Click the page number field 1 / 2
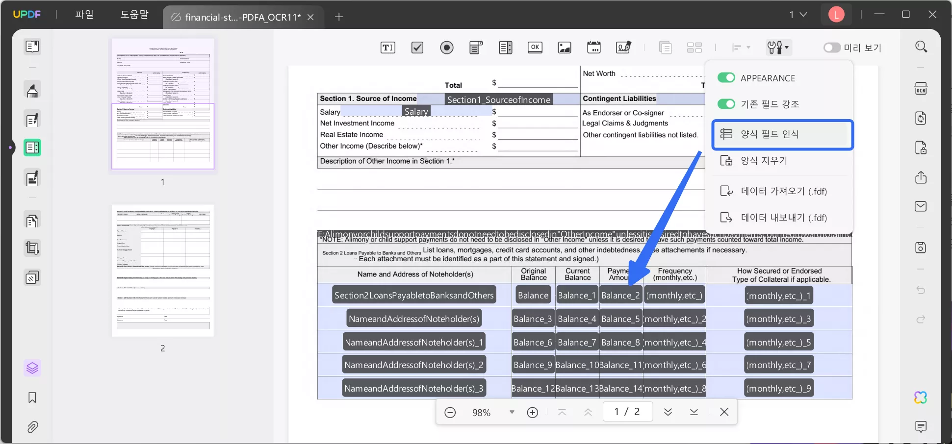 627,412
